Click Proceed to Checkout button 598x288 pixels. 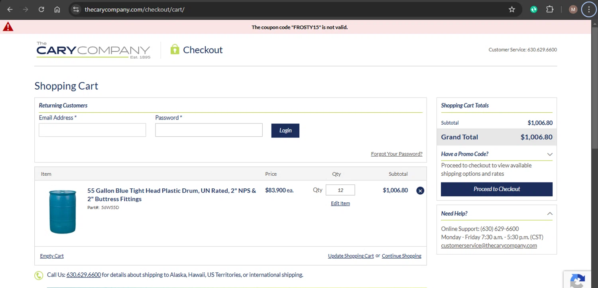(497, 189)
